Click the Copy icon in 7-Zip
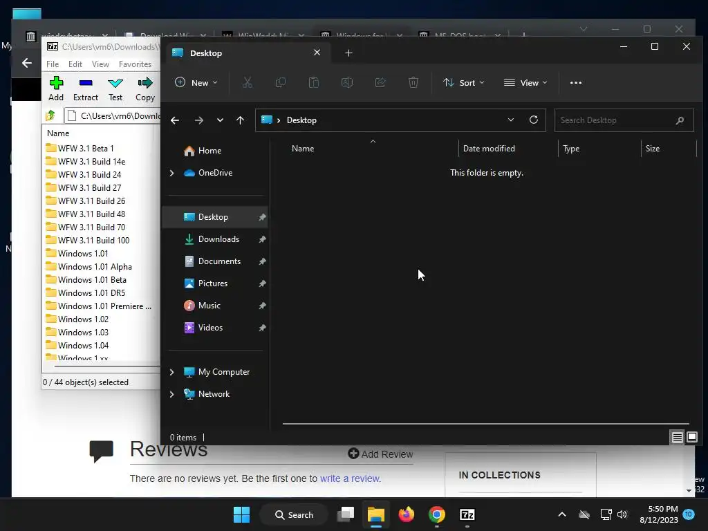The height and width of the screenshot is (531, 708). [145, 83]
